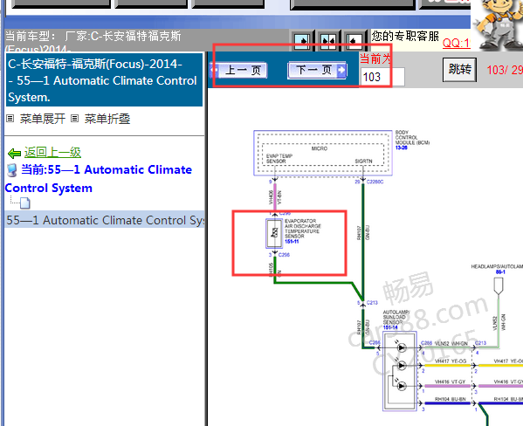Click the page number field showing 103
This screenshot has width=523, height=426.
(382, 77)
